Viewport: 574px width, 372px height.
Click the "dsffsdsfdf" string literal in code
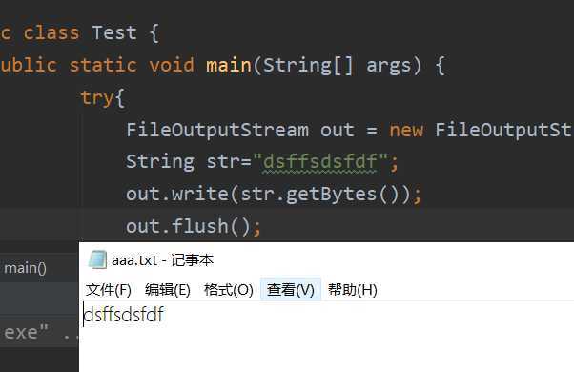(320, 161)
